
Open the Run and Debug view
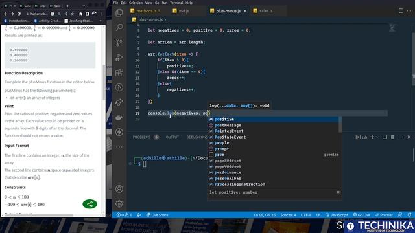(x=119, y=58)
